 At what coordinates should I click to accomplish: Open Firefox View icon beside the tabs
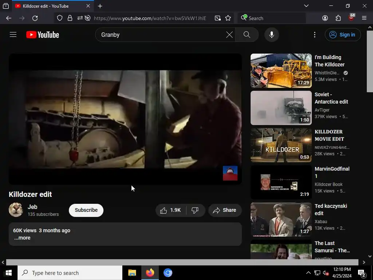[6, 6]
